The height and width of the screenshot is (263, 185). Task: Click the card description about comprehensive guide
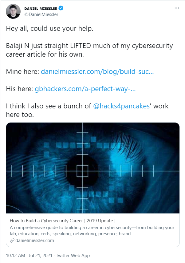tap(92, 231)
